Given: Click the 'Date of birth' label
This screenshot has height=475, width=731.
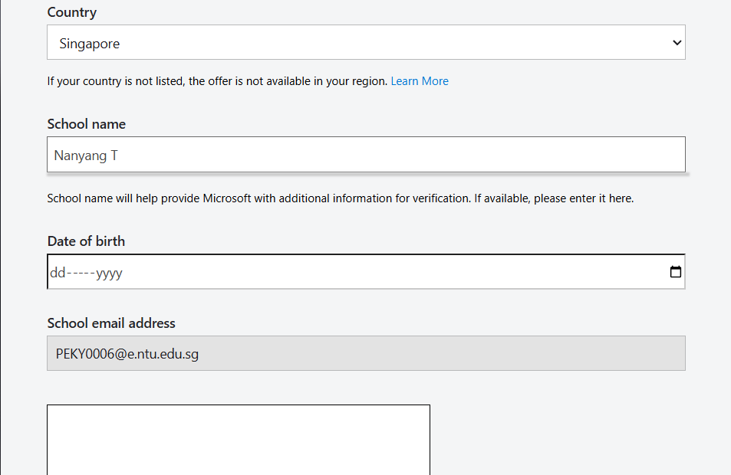Looking at the screenshot, I should tap(86, 241).
